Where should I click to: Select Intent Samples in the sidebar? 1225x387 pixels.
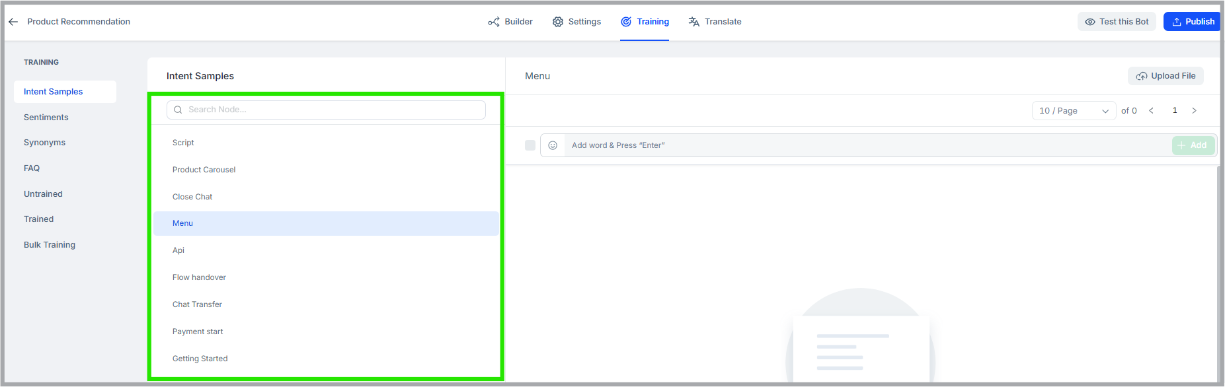click(x=65, y=92)
